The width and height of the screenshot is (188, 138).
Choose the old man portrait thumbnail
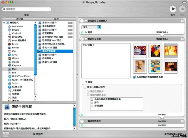pos(140,66)
